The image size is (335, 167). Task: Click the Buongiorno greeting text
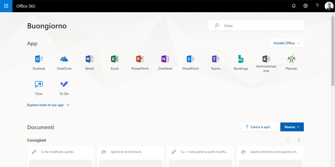click(x=47, y=26)
